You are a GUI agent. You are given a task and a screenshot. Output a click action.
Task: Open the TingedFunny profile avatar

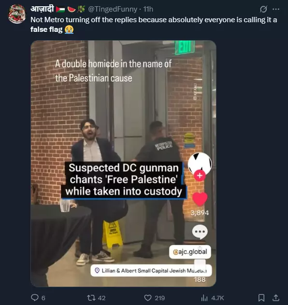coord(17,14)
